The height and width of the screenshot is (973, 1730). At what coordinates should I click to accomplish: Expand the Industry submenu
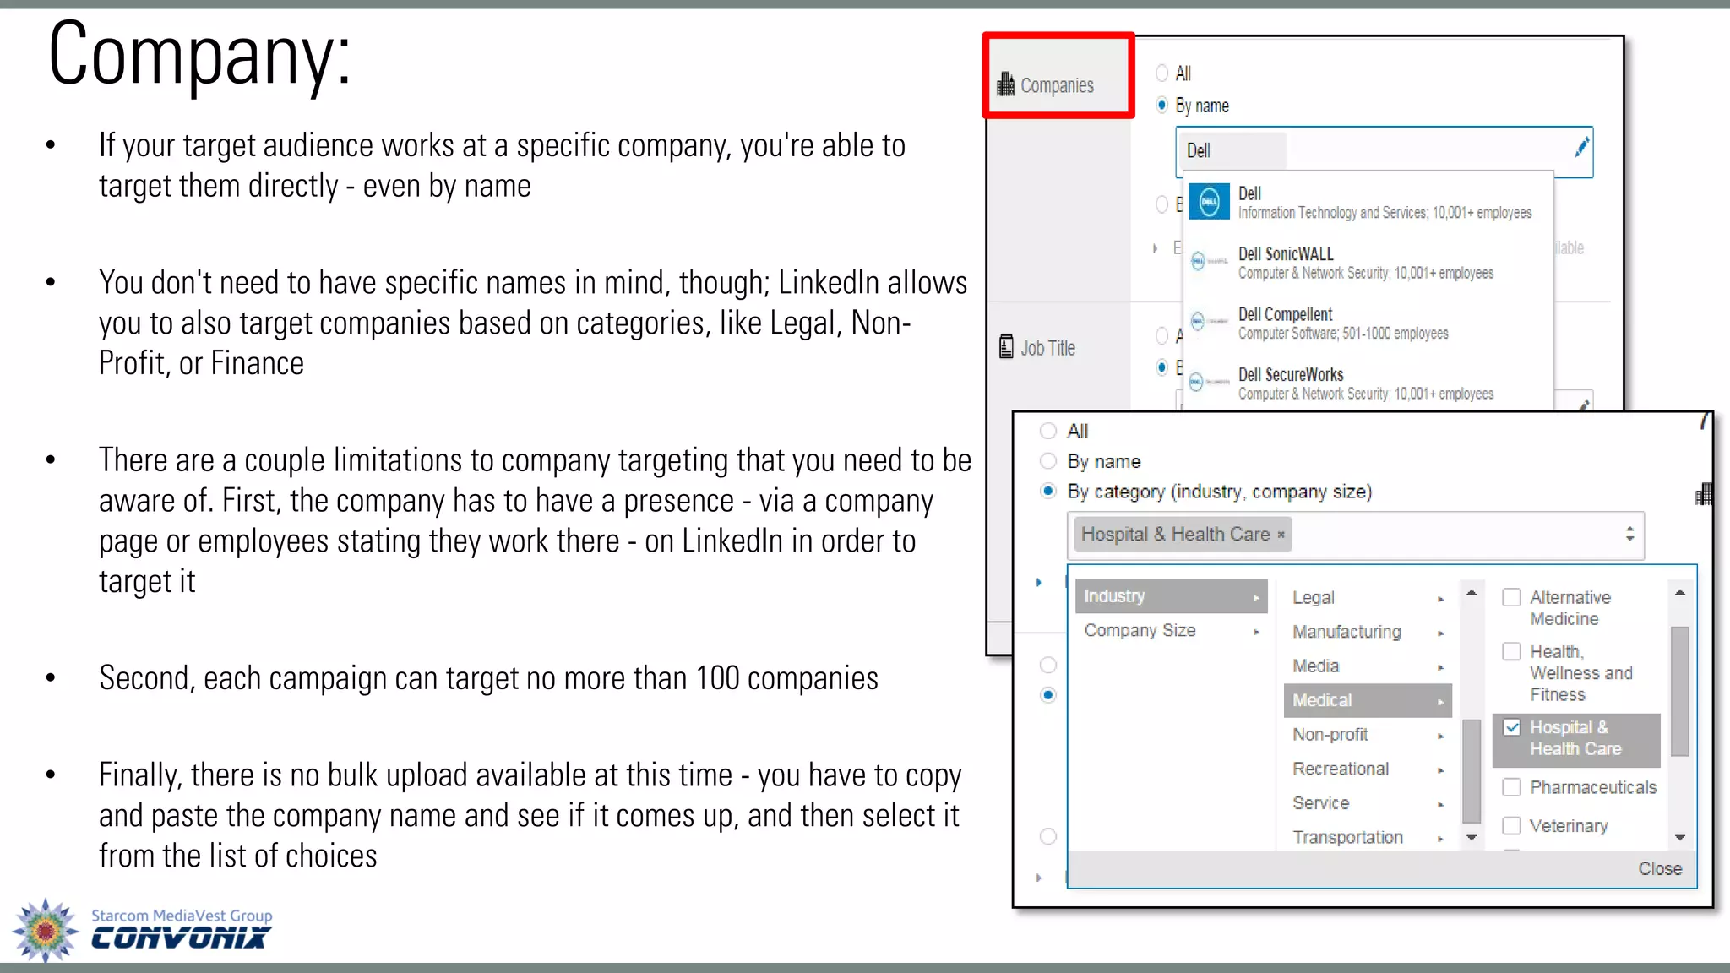click(1171, 596)
